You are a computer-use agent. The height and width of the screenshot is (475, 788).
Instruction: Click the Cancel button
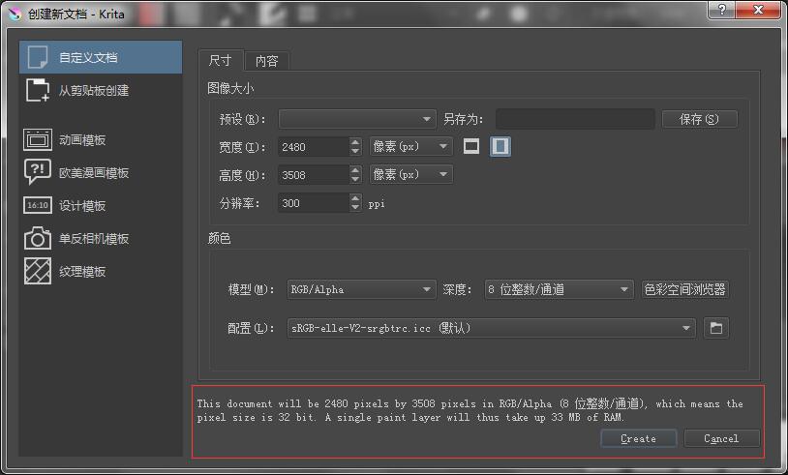tap(721, 439)
